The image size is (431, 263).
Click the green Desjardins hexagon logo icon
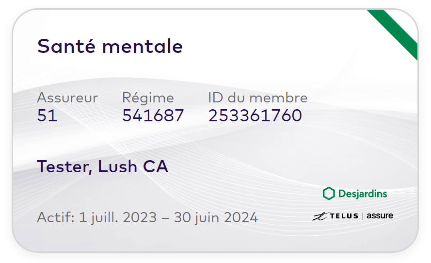click(x=329, y=194)
